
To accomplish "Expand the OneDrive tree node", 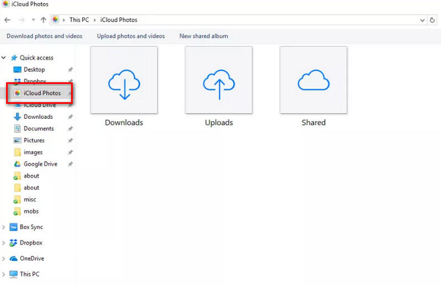I will tap(4, 258).
